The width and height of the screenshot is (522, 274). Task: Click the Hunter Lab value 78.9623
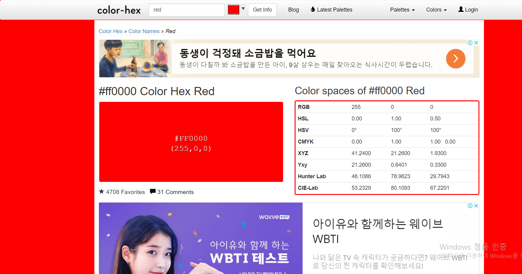tap(401, 176)
